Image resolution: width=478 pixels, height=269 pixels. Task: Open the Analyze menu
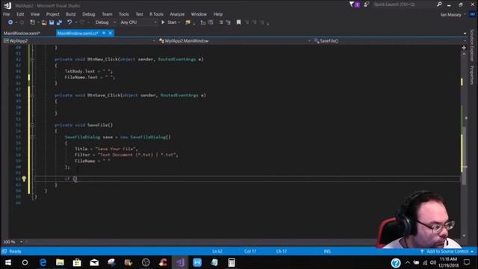[x=177, y=14]
